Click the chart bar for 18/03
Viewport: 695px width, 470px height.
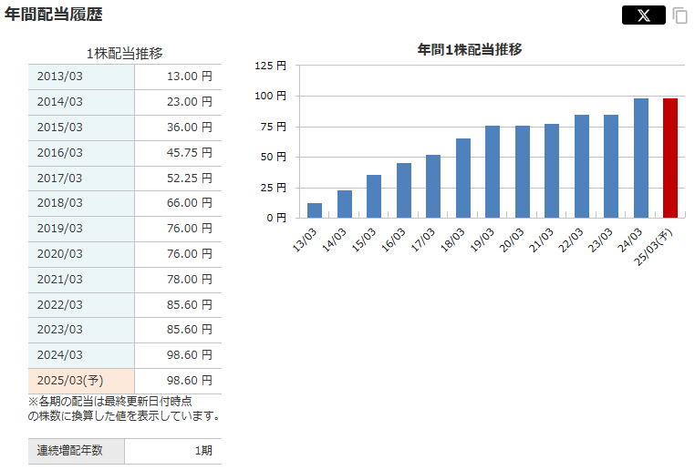coord(463,179)
